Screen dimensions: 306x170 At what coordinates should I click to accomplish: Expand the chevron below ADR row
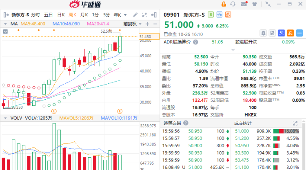click(x=233, y=49)
